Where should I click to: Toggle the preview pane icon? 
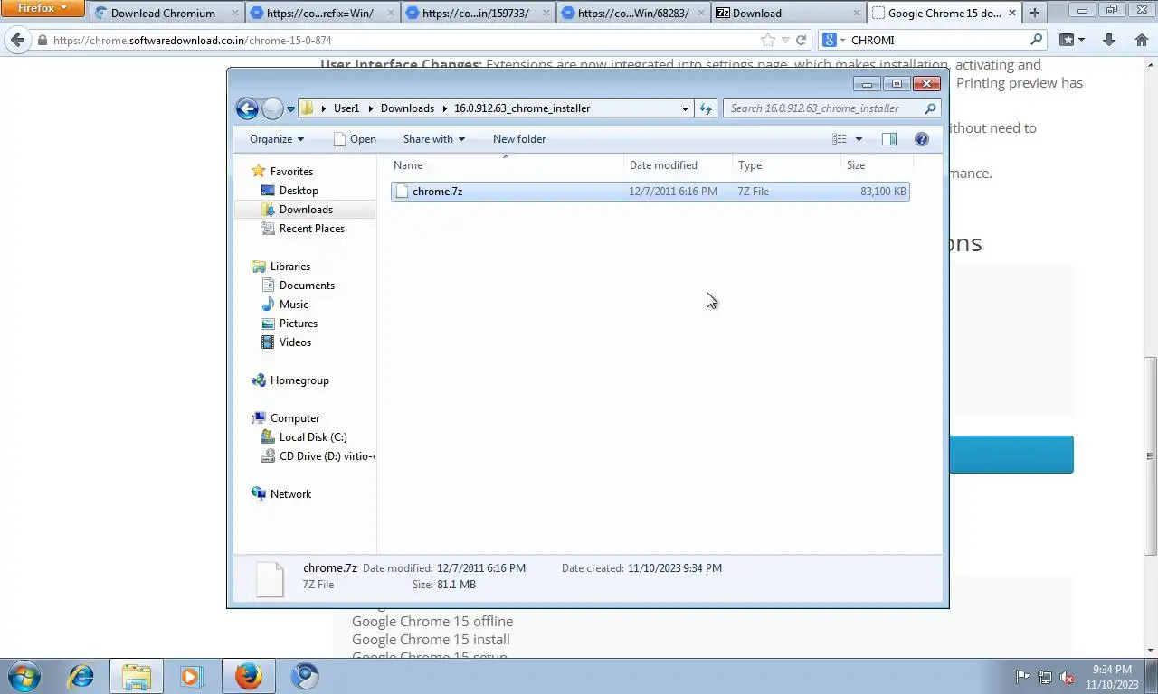click(889, 139)
